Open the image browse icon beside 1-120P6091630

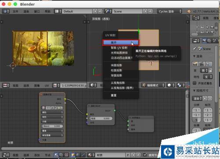click(x=56, y=85)
